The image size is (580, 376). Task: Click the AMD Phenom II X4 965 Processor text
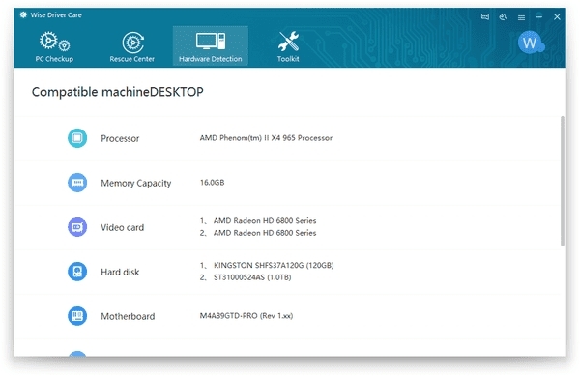tap(266, 138)
